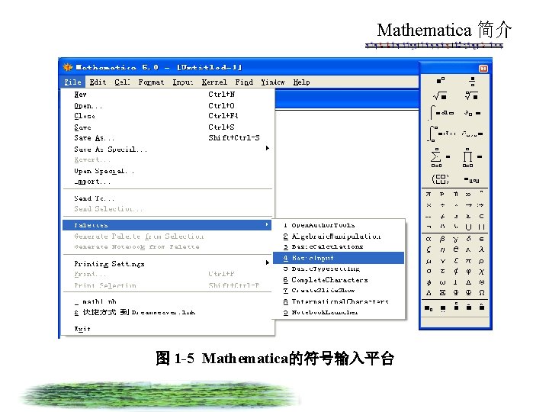Open the File menu
The image size is (549, 412).
[x=73, y=82]
